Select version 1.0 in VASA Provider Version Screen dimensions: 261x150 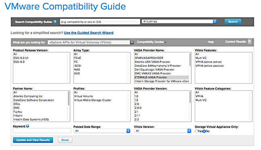click(137, 96)
